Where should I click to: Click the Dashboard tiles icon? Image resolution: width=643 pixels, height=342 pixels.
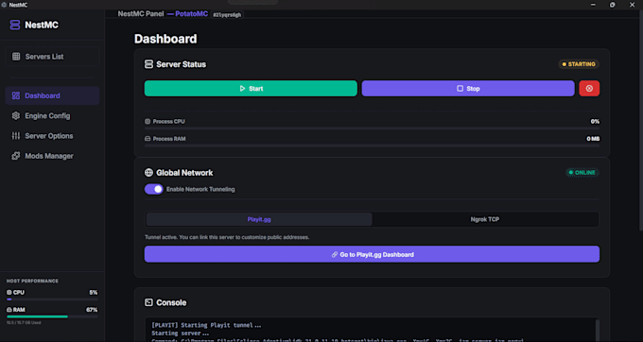point(16,95)
